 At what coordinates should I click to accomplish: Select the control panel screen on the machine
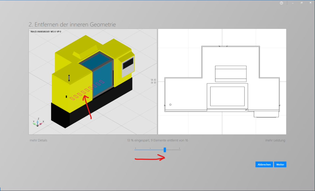pyautogui.click(x=128, y=64)
